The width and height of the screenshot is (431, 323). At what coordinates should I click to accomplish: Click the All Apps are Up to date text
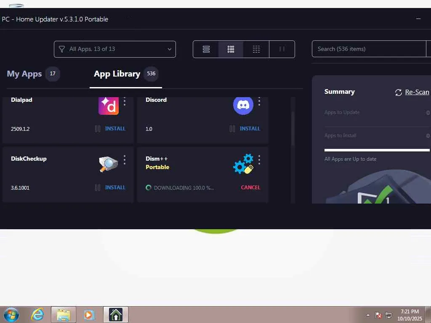coord(351,159)
